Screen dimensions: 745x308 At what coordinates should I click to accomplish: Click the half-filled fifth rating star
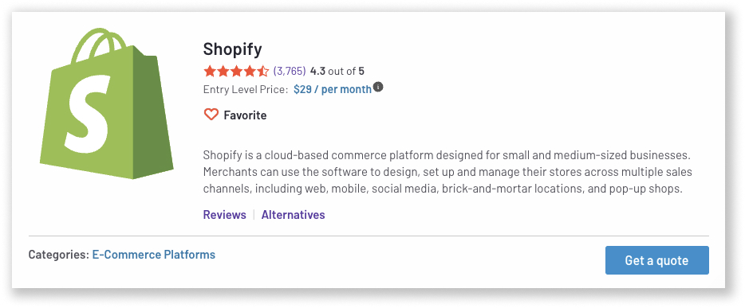point(262,72)
